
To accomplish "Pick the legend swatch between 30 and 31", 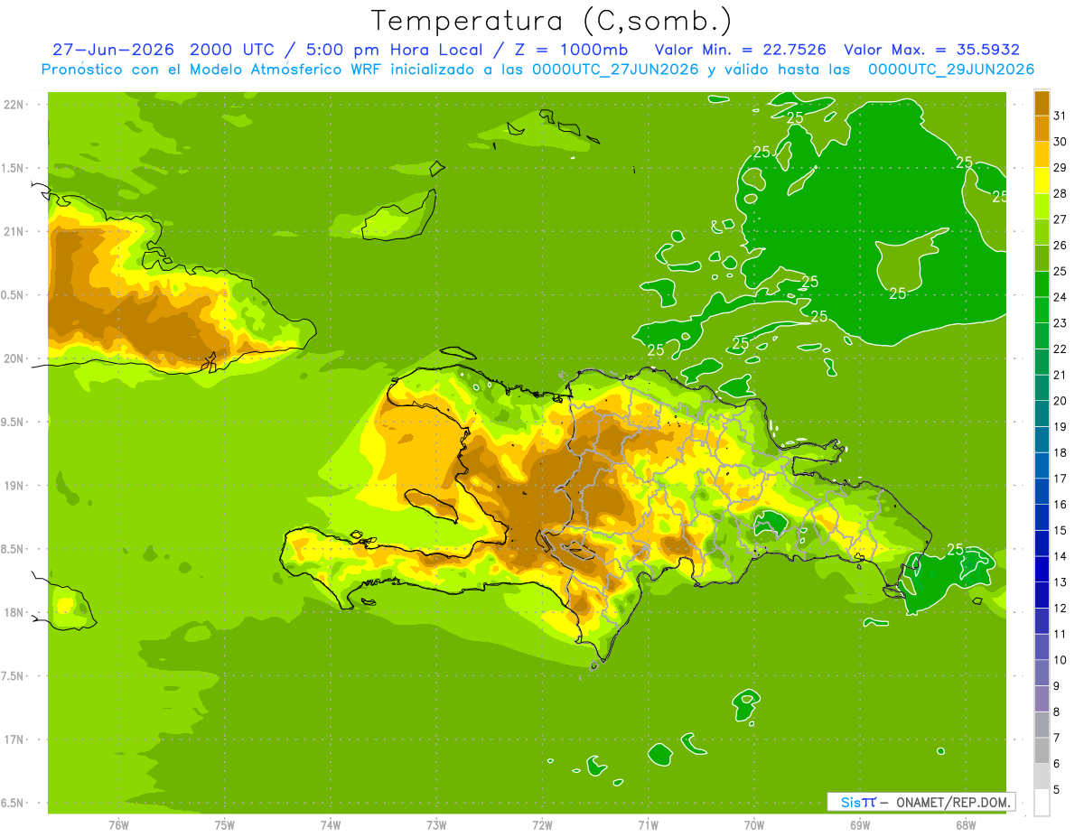I will tap(1042, 128).
